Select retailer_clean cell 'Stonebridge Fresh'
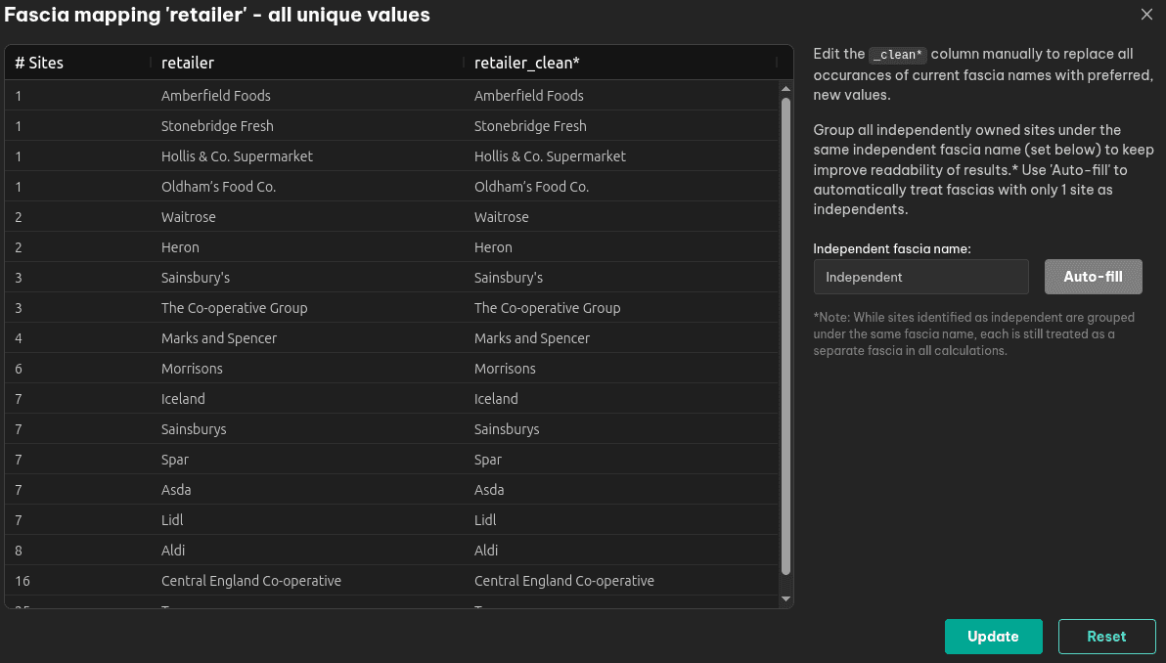The image size is (1166, 663). tap(621, 125)
